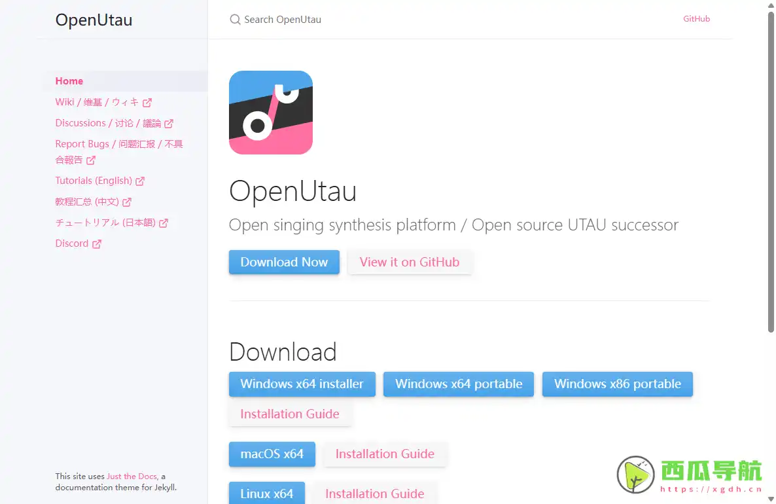The width and height of the screenshot is (776, 504).
Task: Click View it on GitHub button
Action: coord(410,262)
